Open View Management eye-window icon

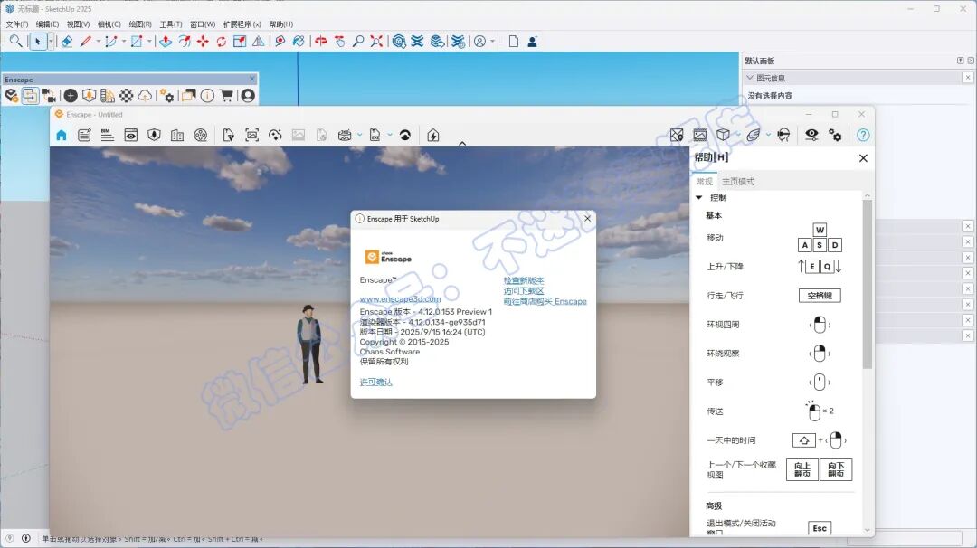tap(130, 135)
